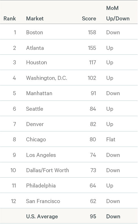This screenshot has height=224, width=138.
Task: Click Houston's score of 117
Action: pyautogui.click(x=92, y=62)
